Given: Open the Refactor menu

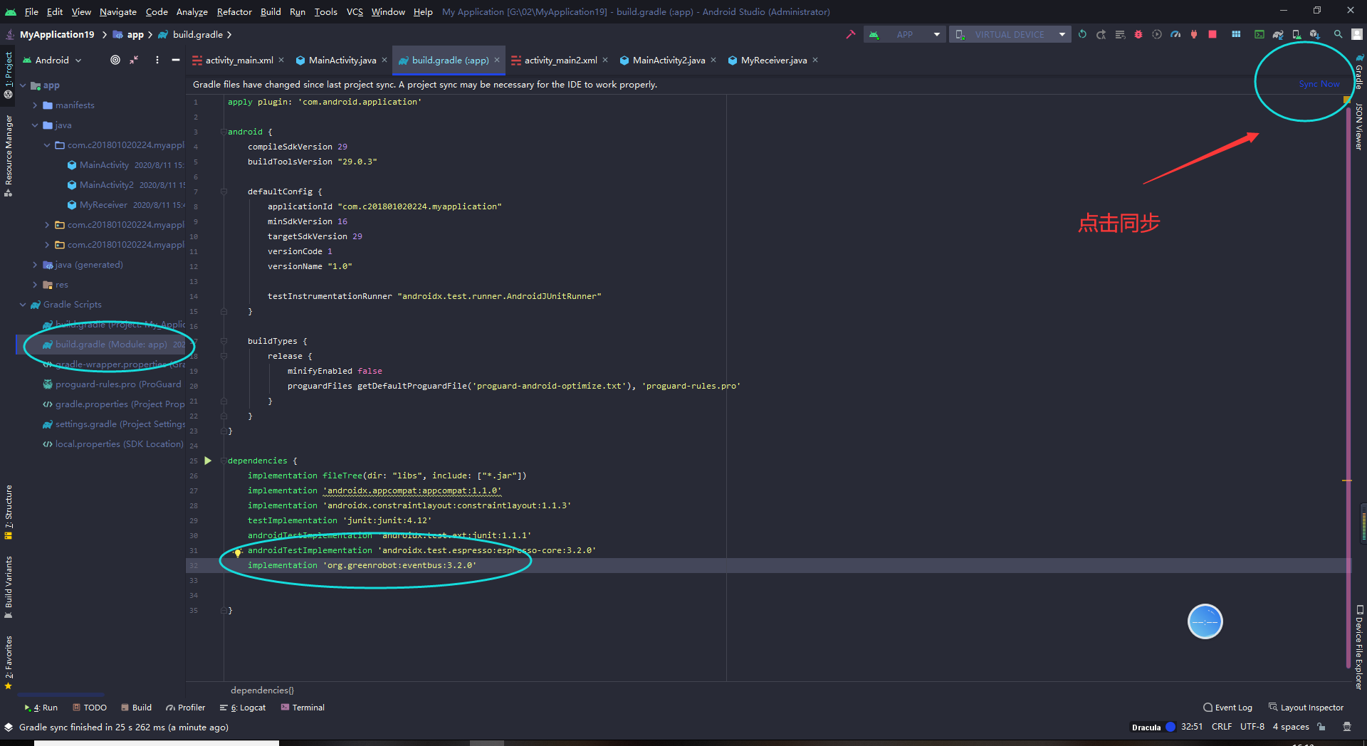Looking at the screenshot, I should point(234,11).
